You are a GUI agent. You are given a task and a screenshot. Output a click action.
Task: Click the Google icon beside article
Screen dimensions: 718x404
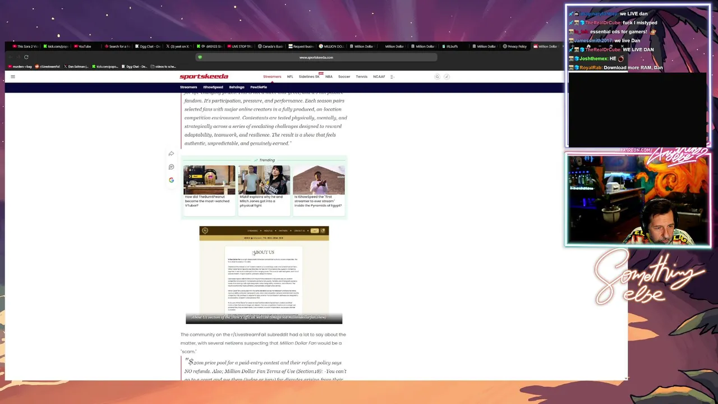[171, 180]
